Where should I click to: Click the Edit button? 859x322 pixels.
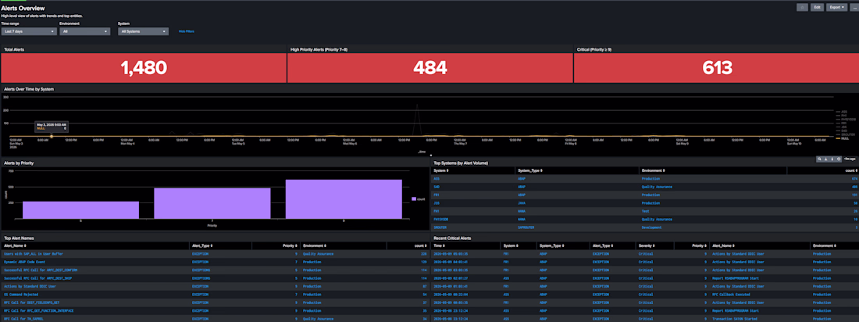[x=817, y=7]
